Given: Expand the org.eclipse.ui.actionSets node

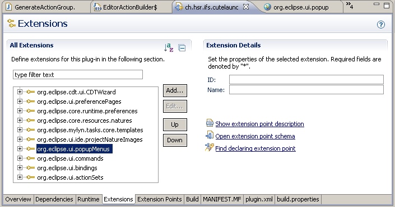Looking at the screenshot, I should 20,177.
